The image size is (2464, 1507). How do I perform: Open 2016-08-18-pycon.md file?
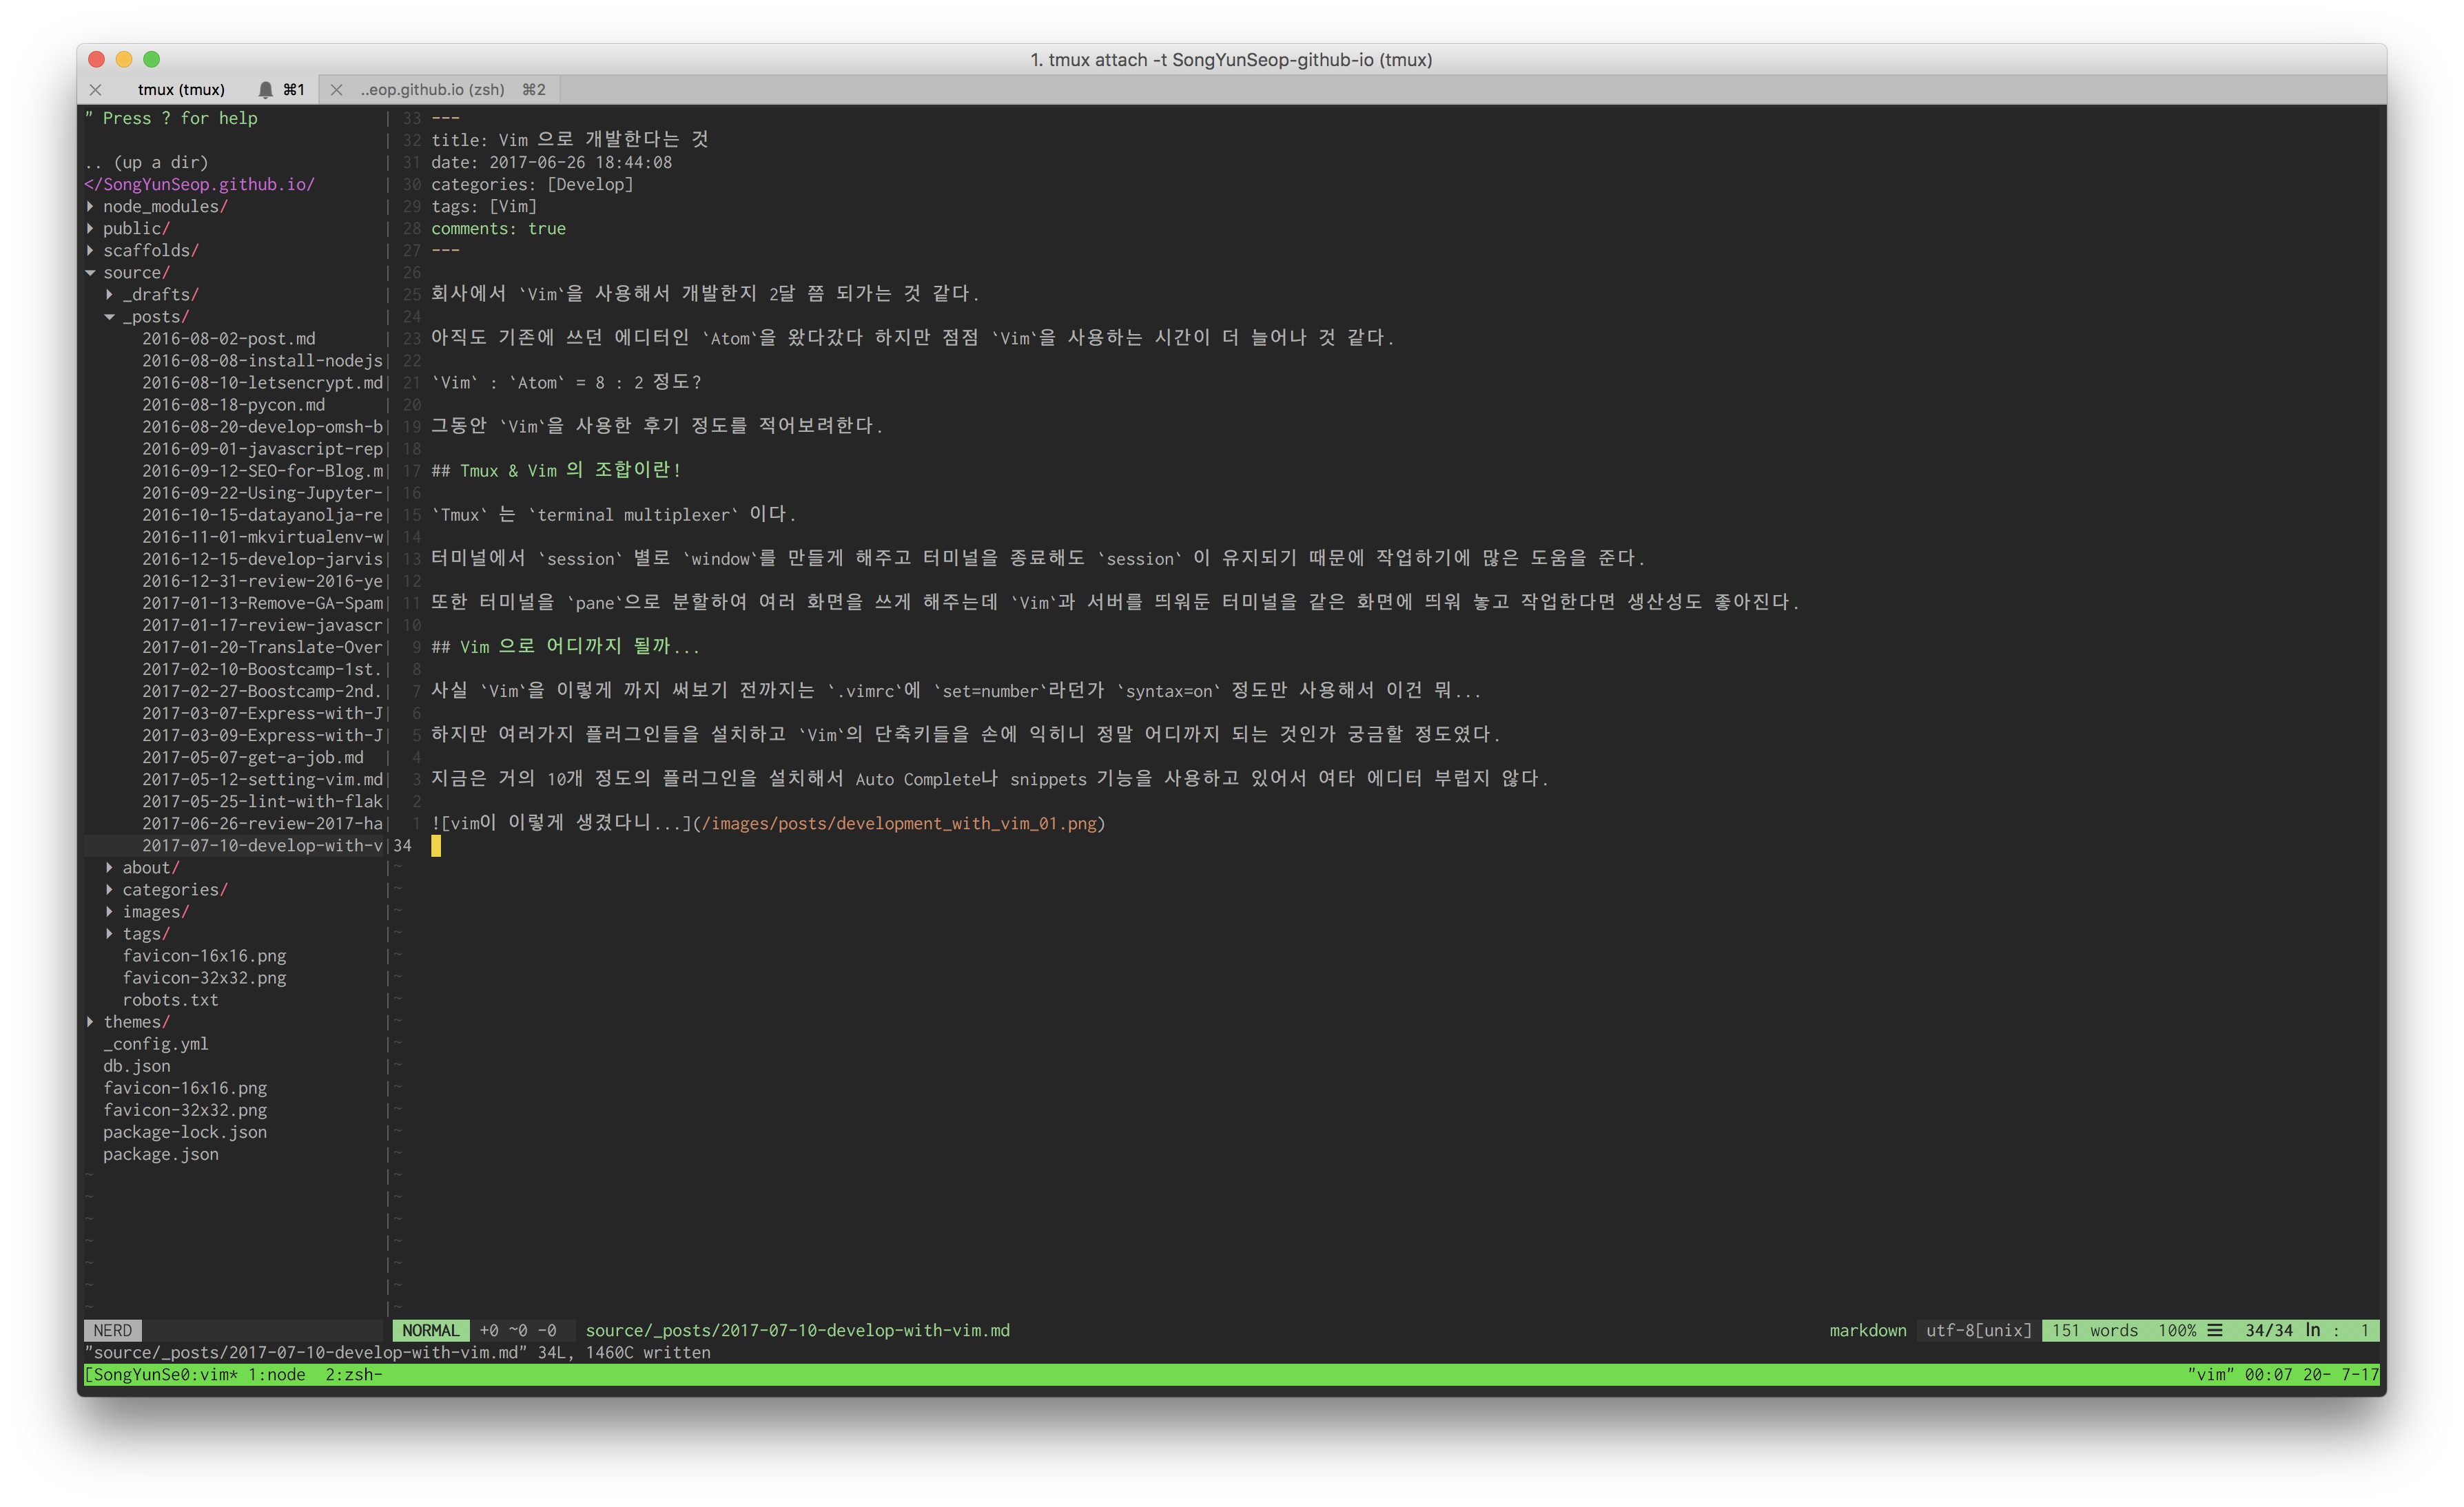click(233, 405)
